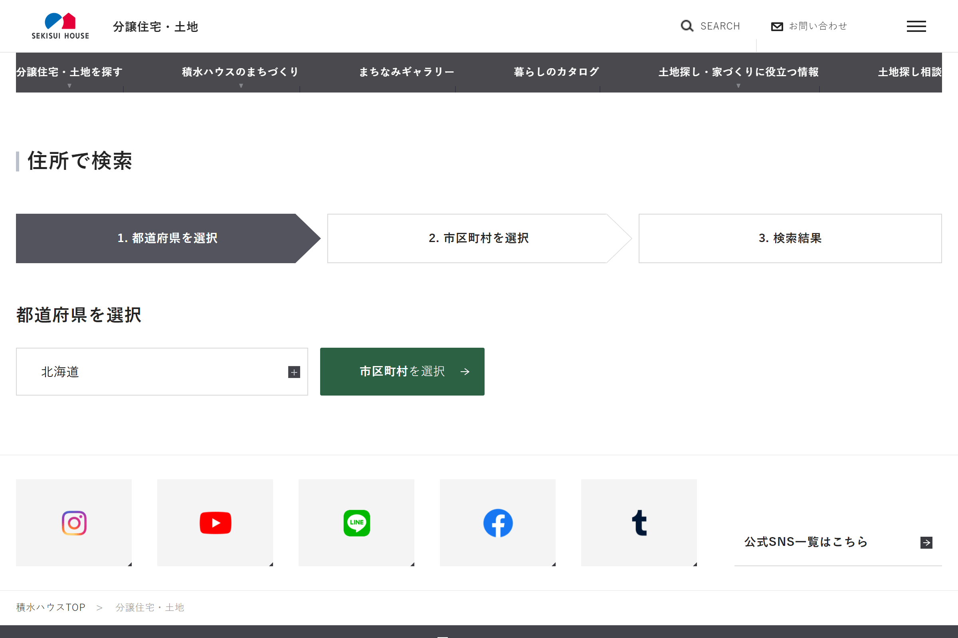Open the YouTube channel tile
Image resolution: width=958 pixels, height=638 pixels.
point(215,523)
